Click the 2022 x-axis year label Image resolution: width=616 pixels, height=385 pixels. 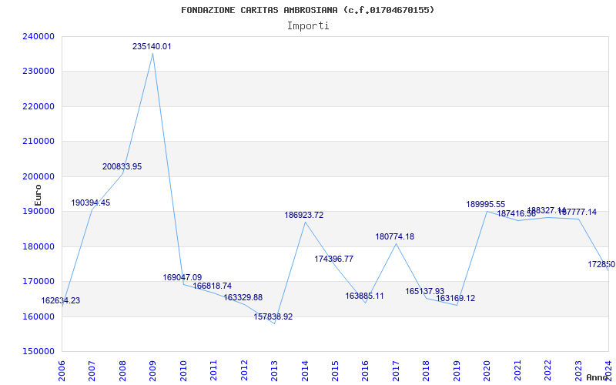[547, 370]
